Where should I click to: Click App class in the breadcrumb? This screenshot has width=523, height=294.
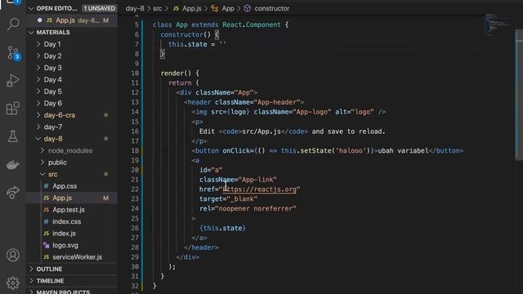228,8
